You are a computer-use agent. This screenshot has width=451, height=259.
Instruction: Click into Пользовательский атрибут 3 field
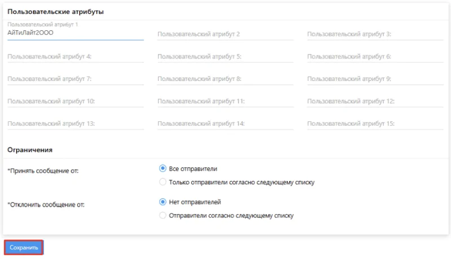coord(375,34)
